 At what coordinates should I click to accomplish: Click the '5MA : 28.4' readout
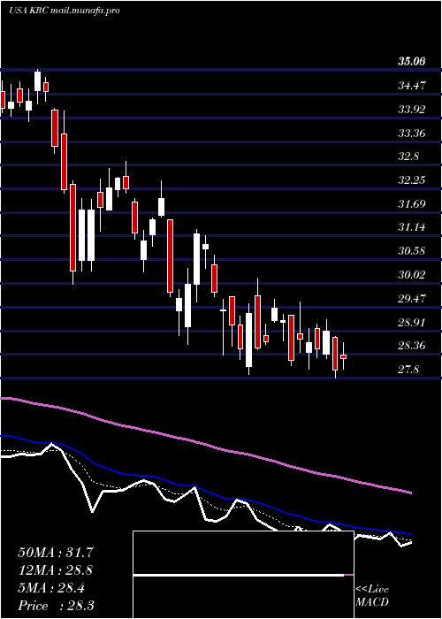click(51, 588)
